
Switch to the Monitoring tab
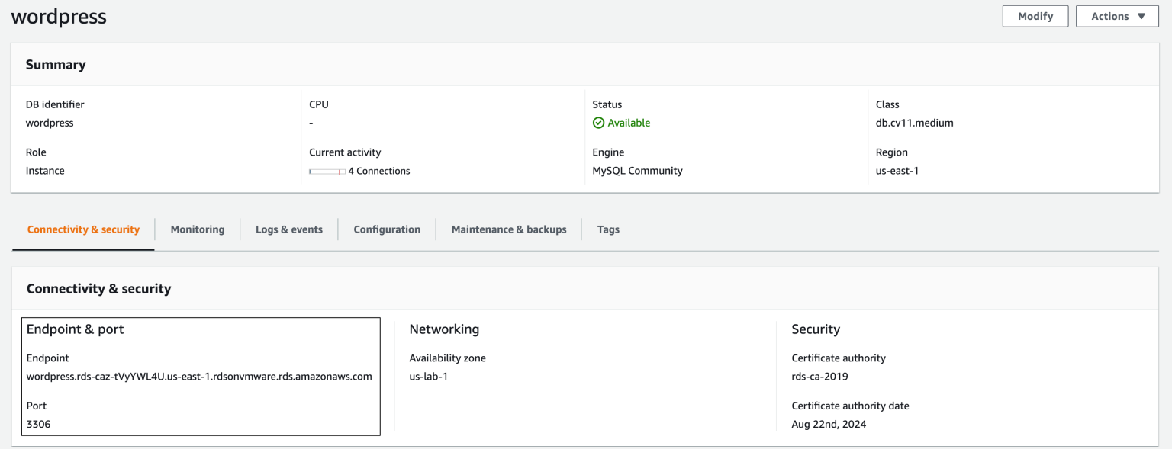click(x=198, y=229)
